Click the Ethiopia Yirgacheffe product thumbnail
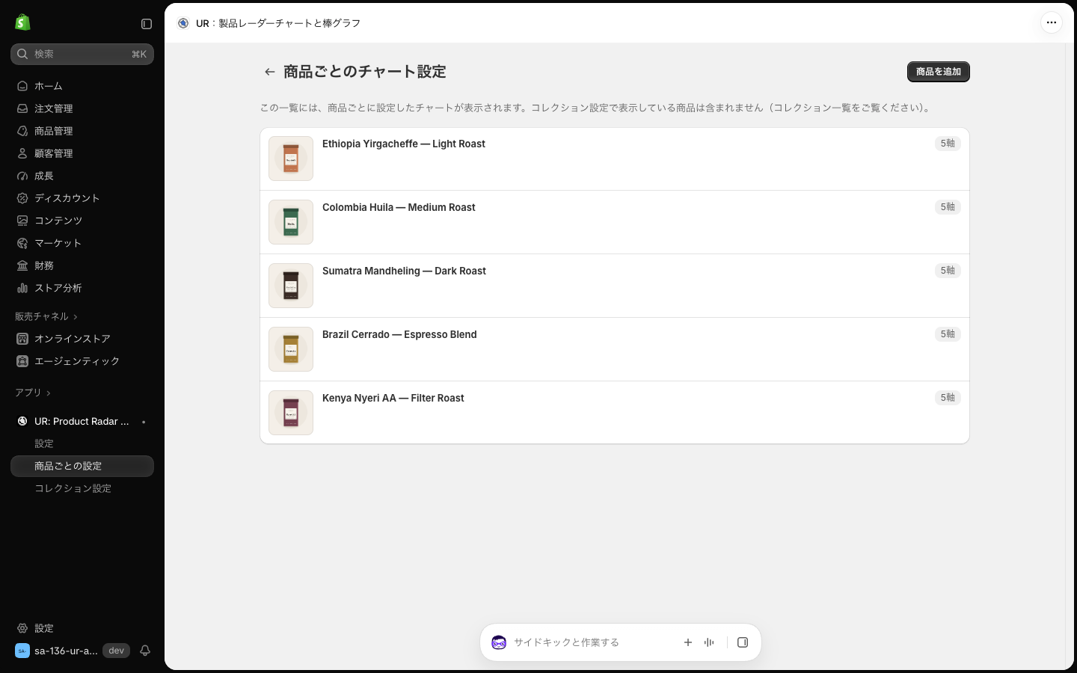 click(x=291, y=159)
